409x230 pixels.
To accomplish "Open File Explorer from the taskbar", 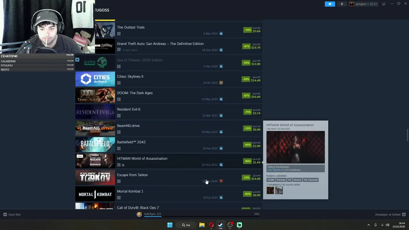I will point(202,225).
